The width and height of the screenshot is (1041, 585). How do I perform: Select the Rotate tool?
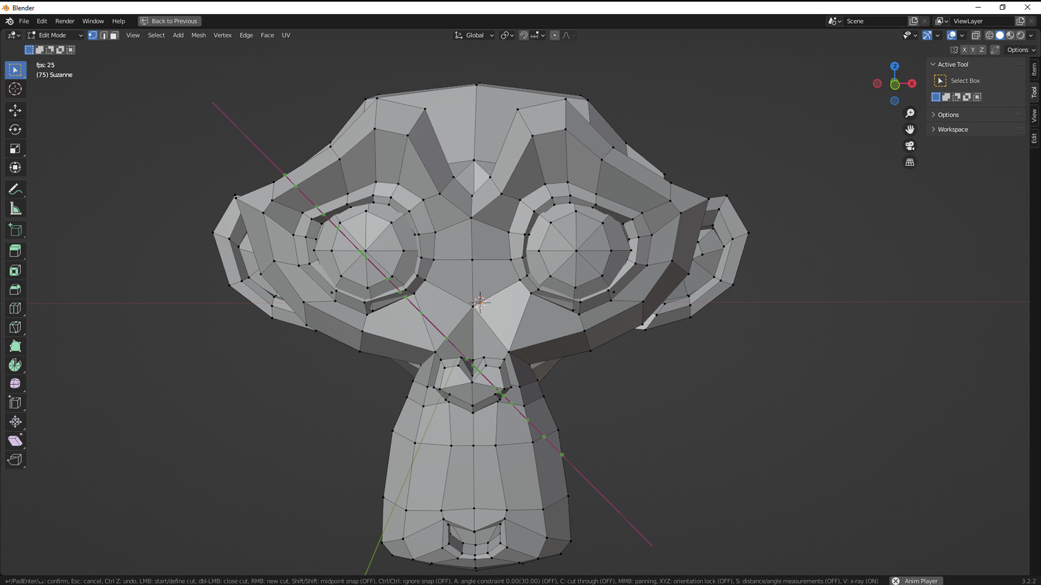pos(15,129)
